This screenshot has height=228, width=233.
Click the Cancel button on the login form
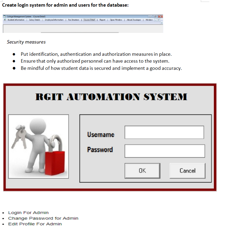click(187, 171)
